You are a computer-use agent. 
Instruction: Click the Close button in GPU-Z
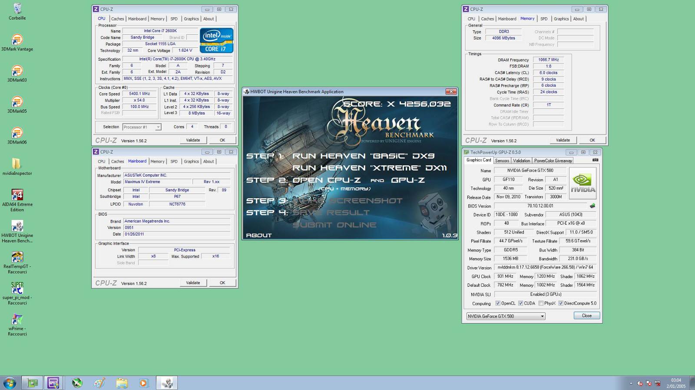587,315
